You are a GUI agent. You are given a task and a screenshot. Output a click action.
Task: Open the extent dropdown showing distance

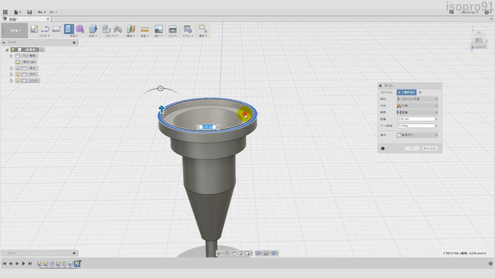pos(417,112)
